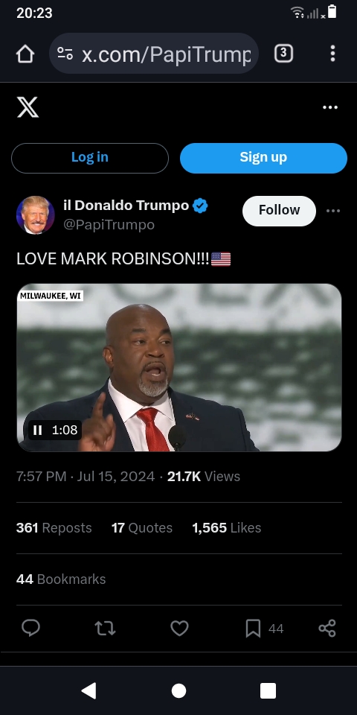Open the reply comment icon
Screen dimensions: 357x715
click(x=31, y=628)
